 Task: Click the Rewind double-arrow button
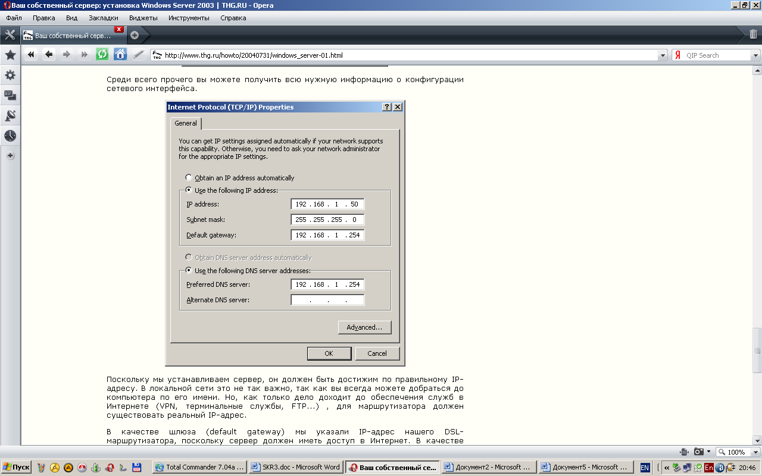pos(32,55)
